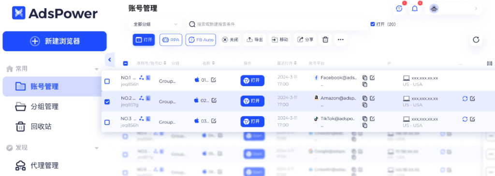Collapse the 发现 sidebar section
Screen dimensions: 495x176
click(x=97, y=147)
